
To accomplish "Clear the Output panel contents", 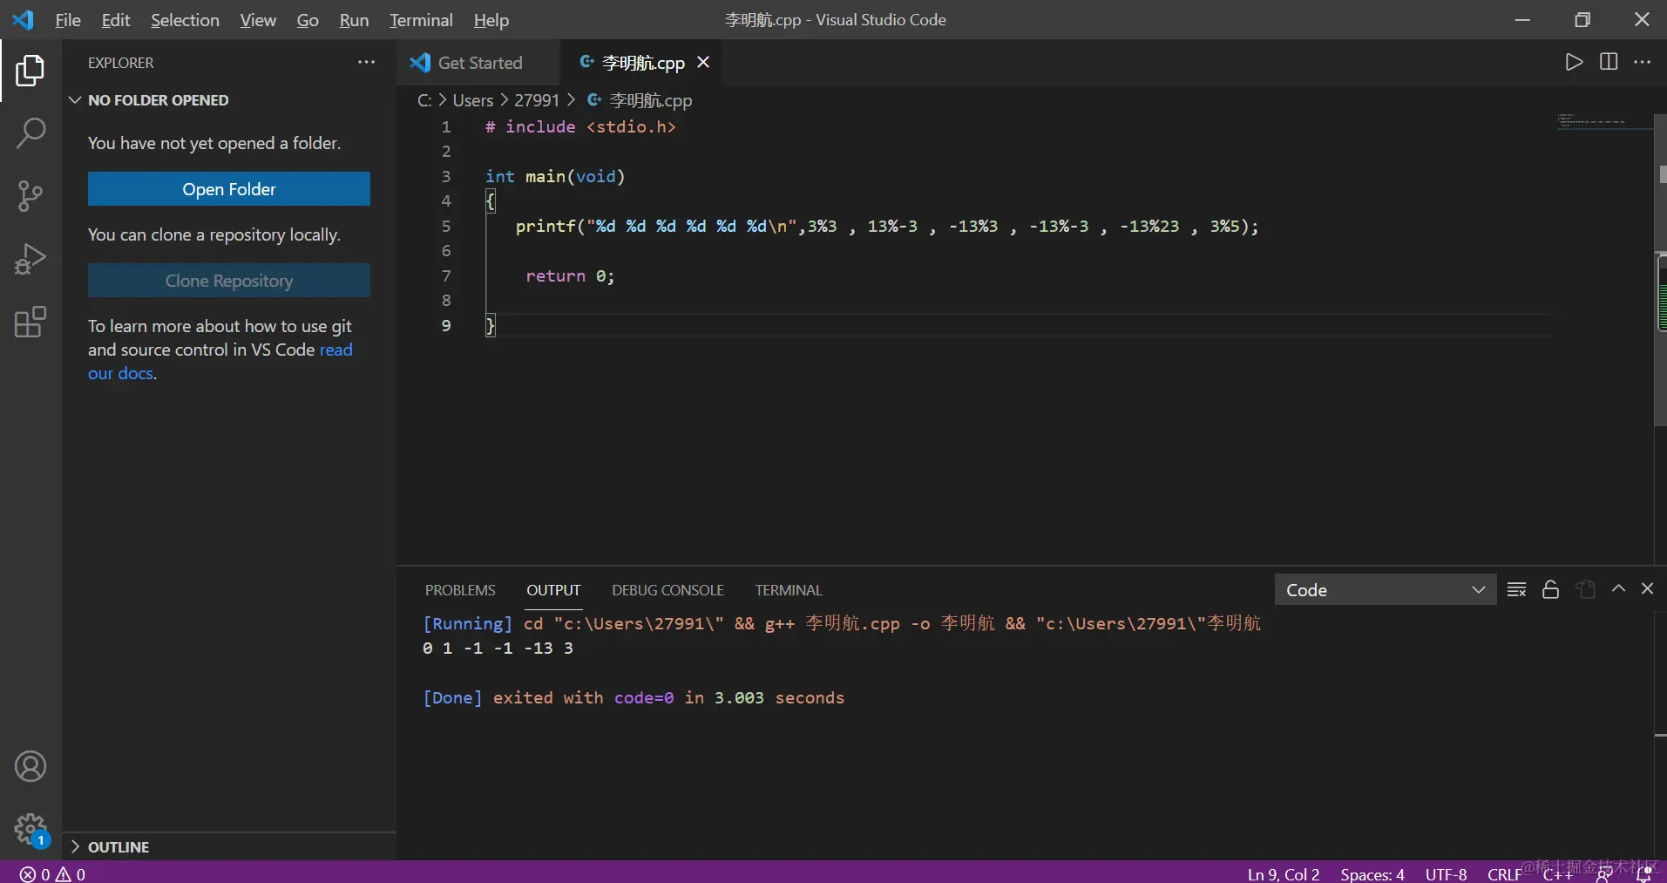I will tap(1516, 589).
